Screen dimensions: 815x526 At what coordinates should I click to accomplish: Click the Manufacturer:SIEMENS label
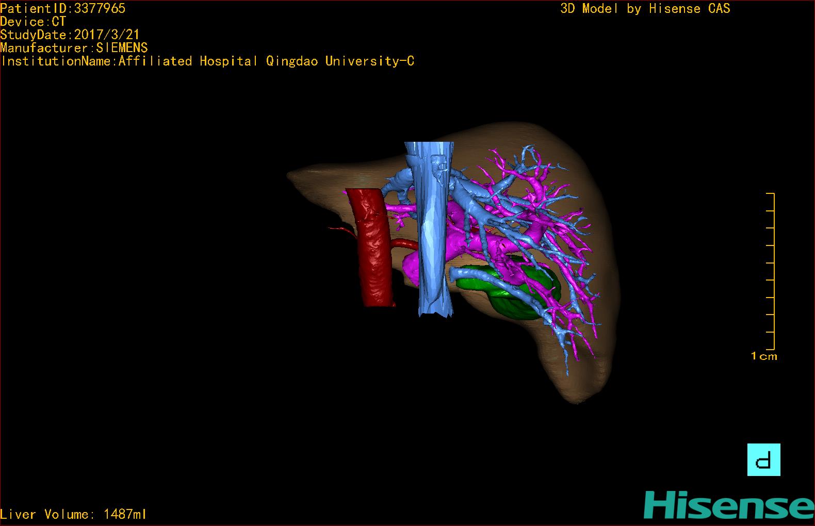click(74, 48)
